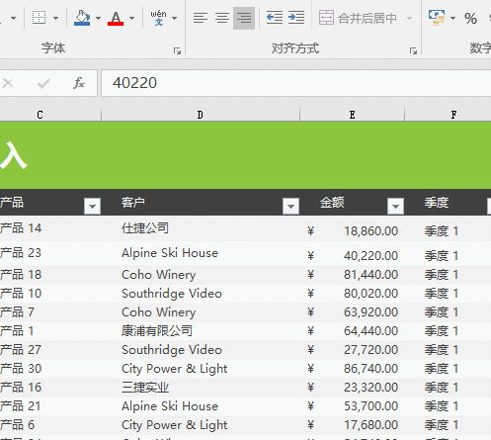Open 字体 group dialog launcher
This screenshot has height=440, width=491.
click(x=177, y=50)
